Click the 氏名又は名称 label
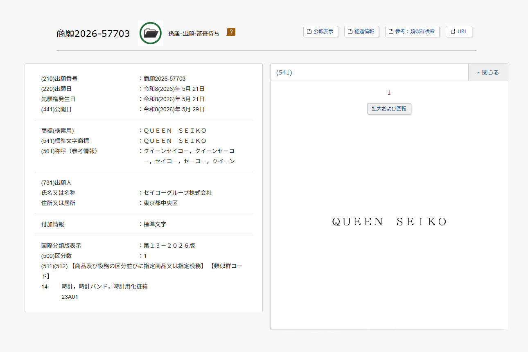The image size is (528, 352). [59, 193]
